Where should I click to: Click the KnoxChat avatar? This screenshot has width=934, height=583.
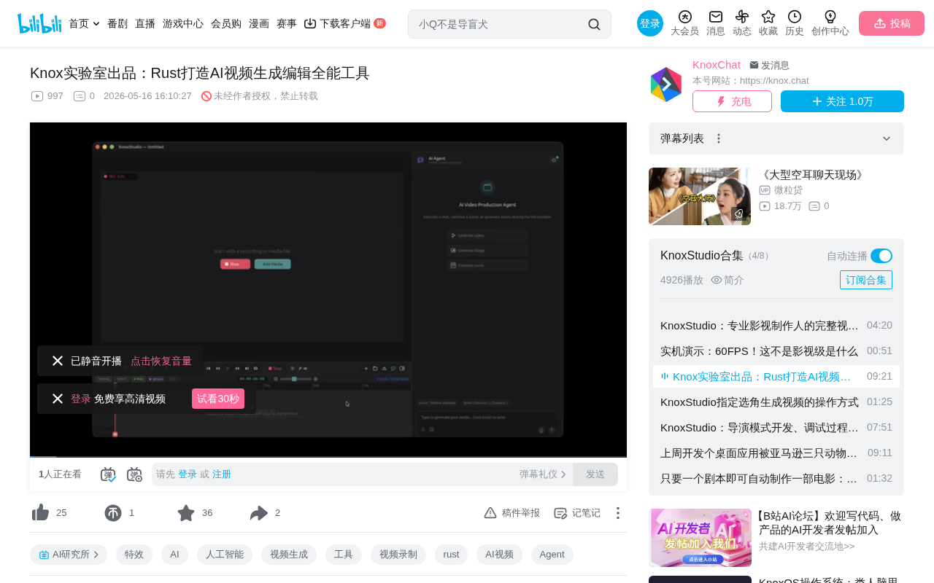[x=666, y=85]
